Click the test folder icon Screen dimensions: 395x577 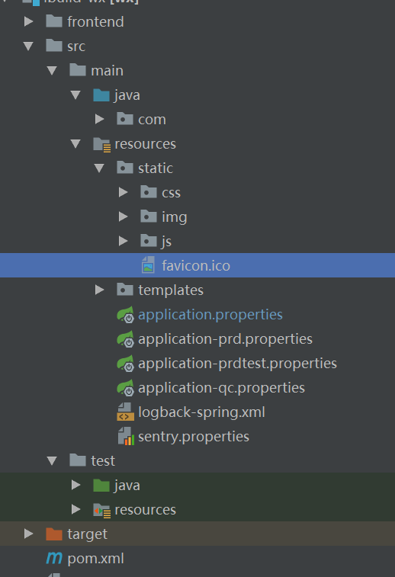(x=78, y=460)
